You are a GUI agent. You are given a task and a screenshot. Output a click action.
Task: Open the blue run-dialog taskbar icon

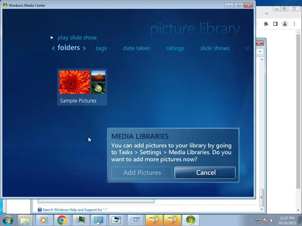coord(135,220)
